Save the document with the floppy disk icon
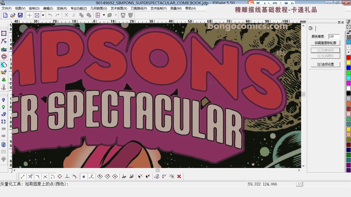Image resolution: width=351 pixels, height=197 pixels. (20, 15)
